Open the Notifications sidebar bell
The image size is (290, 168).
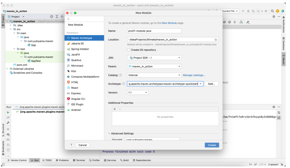pyautogui.click(x=283, y=25)
